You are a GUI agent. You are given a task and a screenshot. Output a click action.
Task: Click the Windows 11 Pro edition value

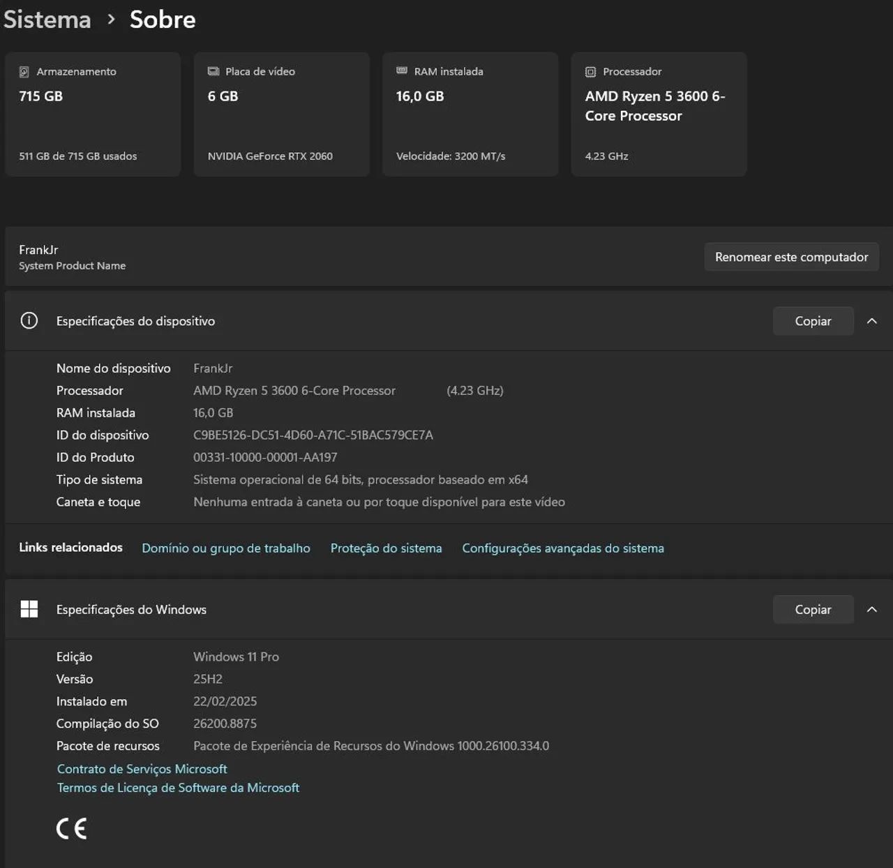click(237, 657)
